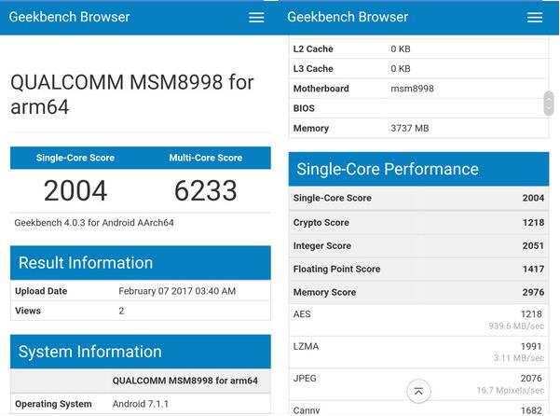Click the System Information section header
560x416 pixels.
coord(141,352)
